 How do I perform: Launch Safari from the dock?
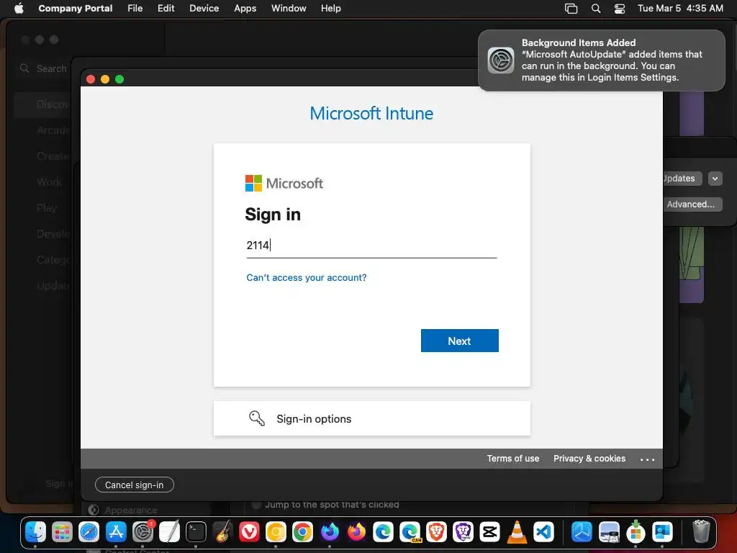pos(89,532)
